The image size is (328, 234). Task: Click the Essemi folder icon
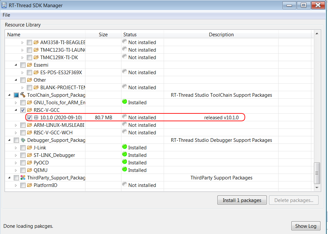pyautogui.click(x=29, y=65)
